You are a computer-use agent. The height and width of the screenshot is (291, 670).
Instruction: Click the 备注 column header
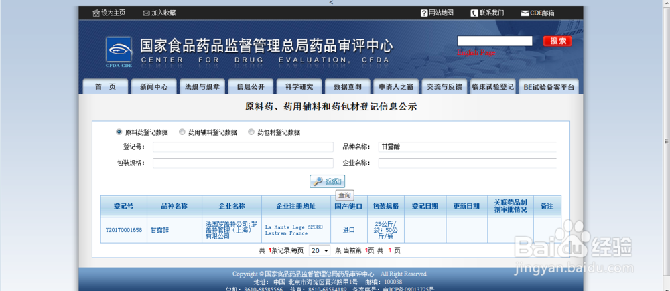pos(547,206)
